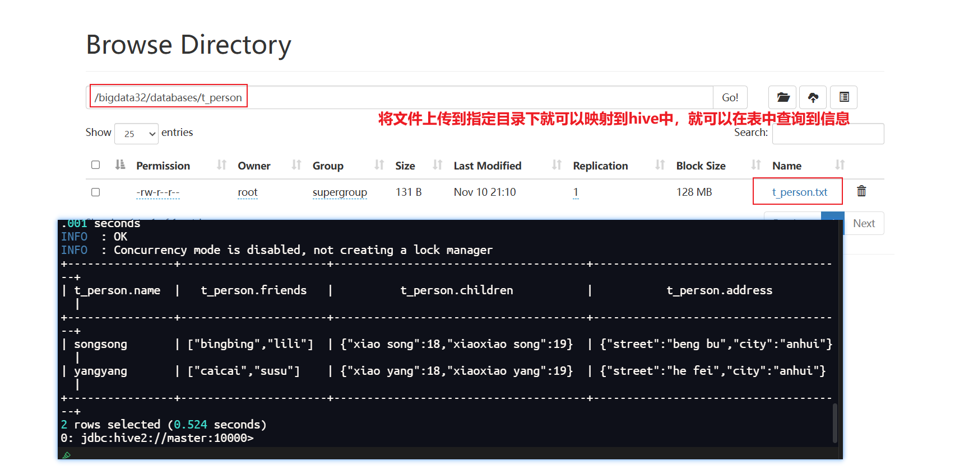Click the Concurrency mode INFO line

[277, 250]
